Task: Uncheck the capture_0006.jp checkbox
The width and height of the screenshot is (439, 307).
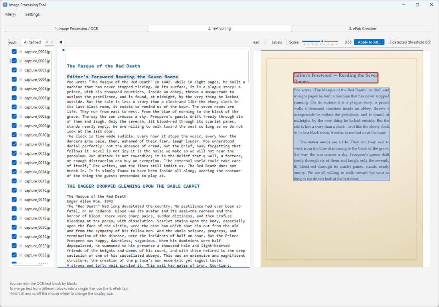Action: click(x=14, y=98)
